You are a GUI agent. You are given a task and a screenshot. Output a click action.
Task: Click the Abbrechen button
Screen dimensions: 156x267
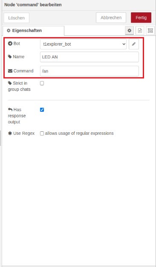(111, 17)
